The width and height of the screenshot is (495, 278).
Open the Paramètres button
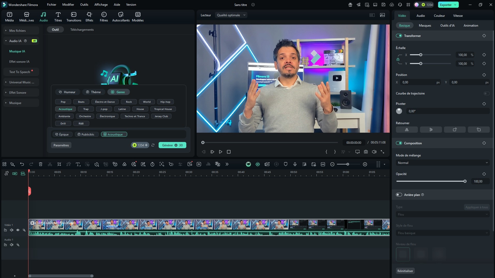coord(61,145)
